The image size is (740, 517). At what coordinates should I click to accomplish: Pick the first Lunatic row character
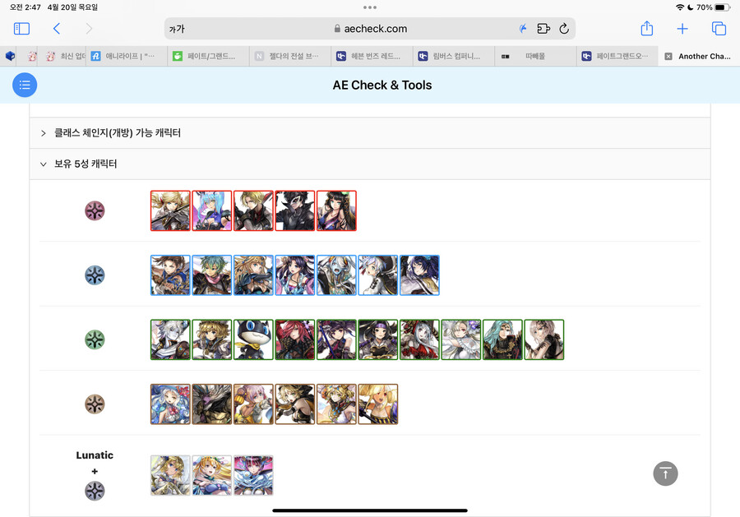(x=170, y=475)
